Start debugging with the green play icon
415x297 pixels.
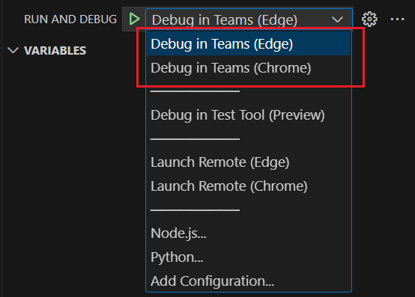tap(134, 19)
